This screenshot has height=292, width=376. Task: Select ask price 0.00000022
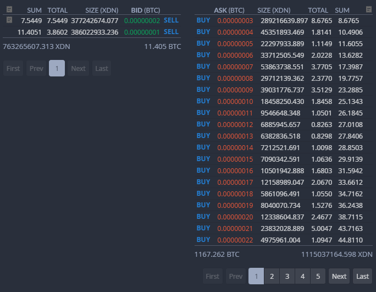(x=235, y=240)
